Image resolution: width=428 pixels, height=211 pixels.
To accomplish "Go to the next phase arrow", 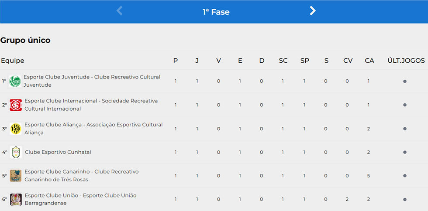I will coord(313,11).
